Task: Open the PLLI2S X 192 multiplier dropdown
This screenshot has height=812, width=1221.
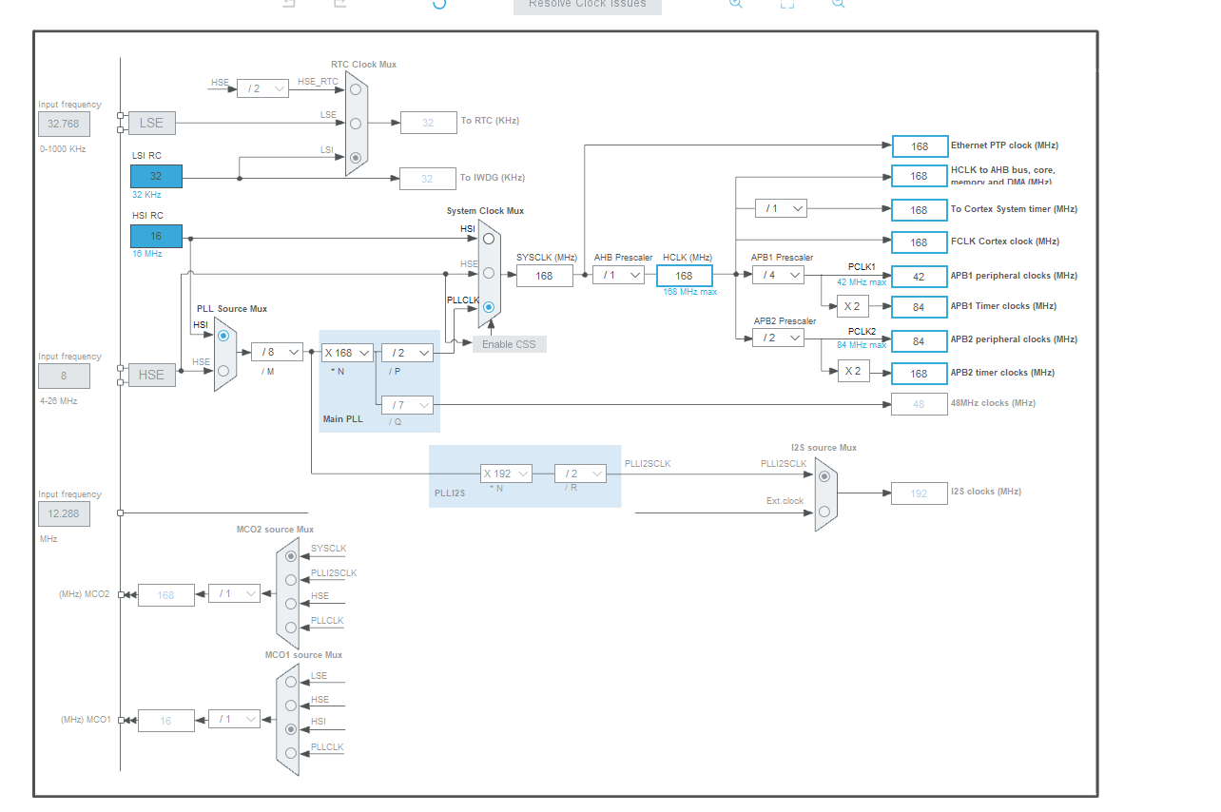Action: [x=505, y=474]
